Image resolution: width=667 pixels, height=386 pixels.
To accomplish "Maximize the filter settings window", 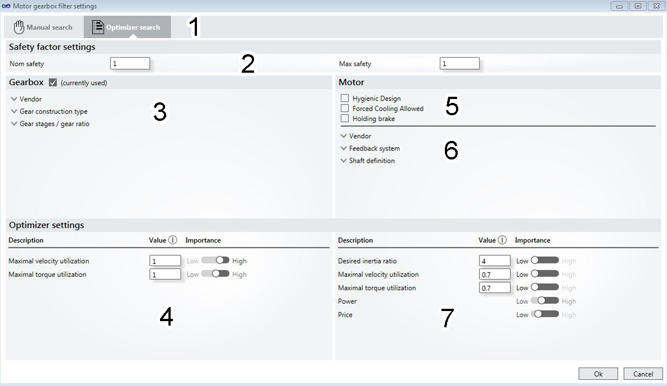I will pos(638,6).
